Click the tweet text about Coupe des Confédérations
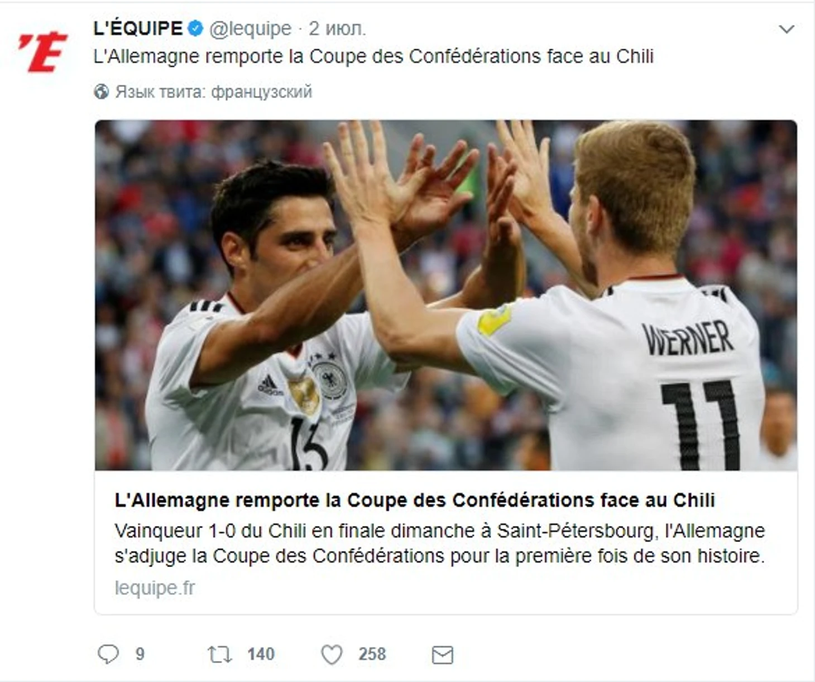The width and height of the screenshot is (815, 682). (373, 57)
